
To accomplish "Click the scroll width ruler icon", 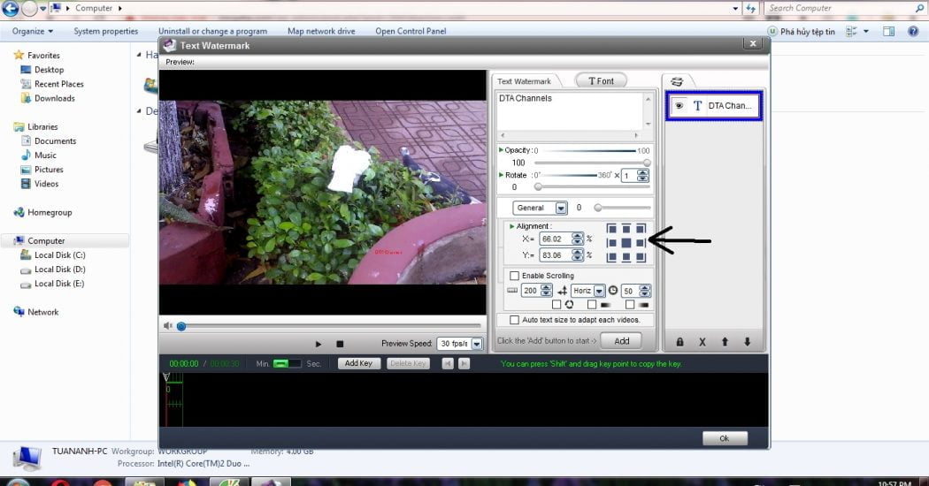I will pos(512,291).
